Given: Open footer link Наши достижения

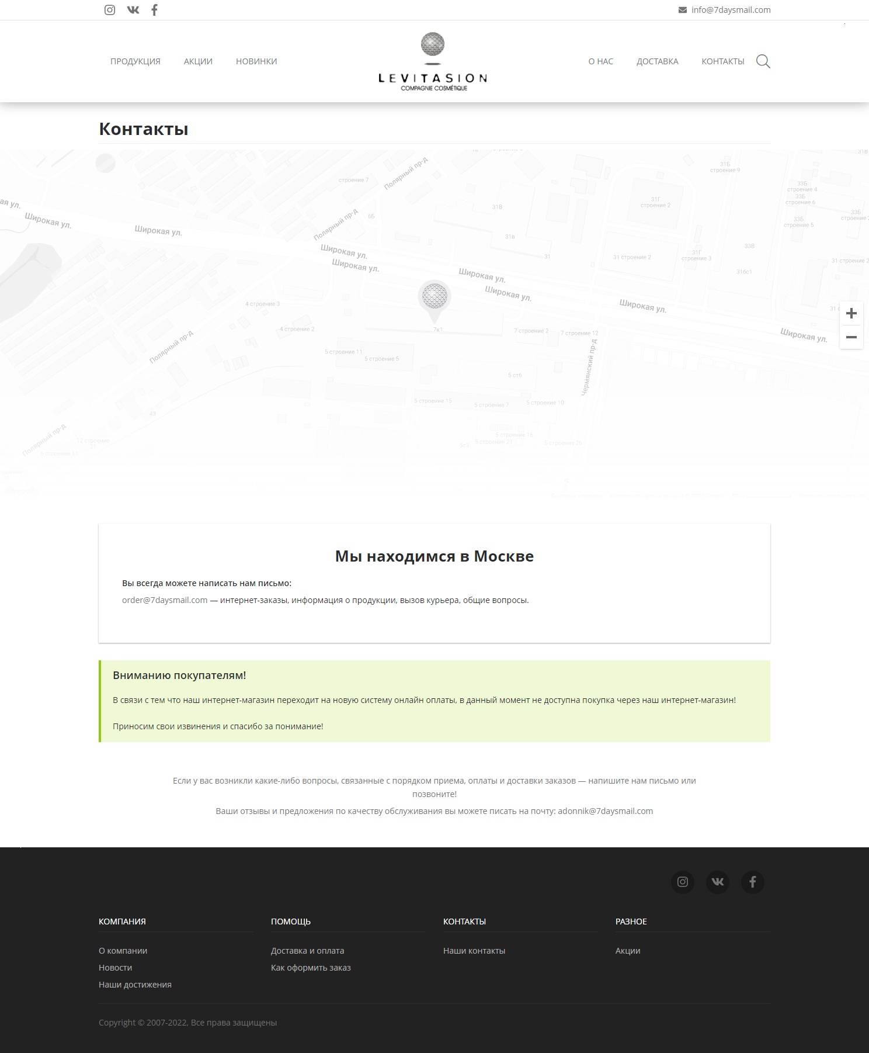Looking at the screenshot, I should point(135,985).
